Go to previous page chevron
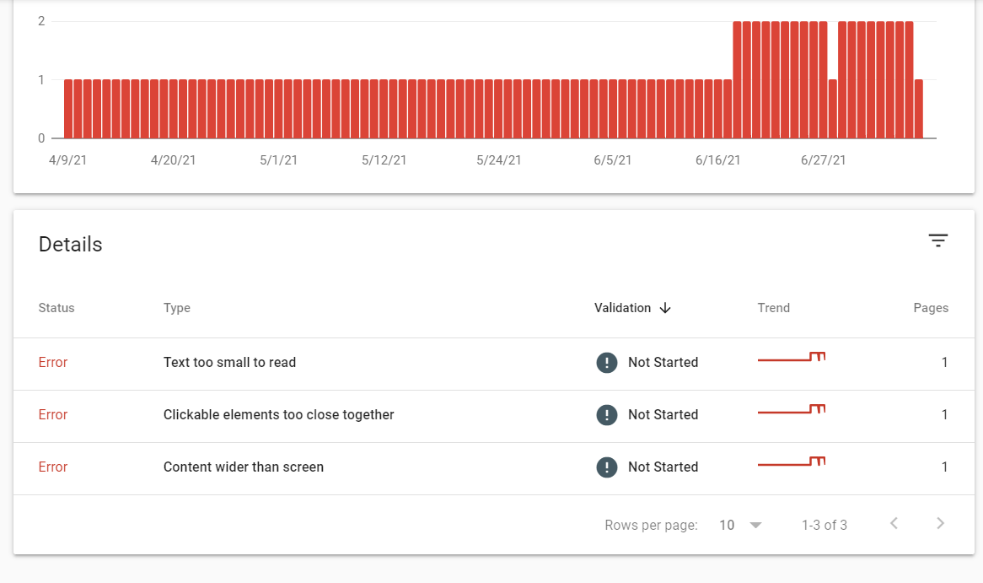Viewport: 983px width, 583px height. [894, 523]
